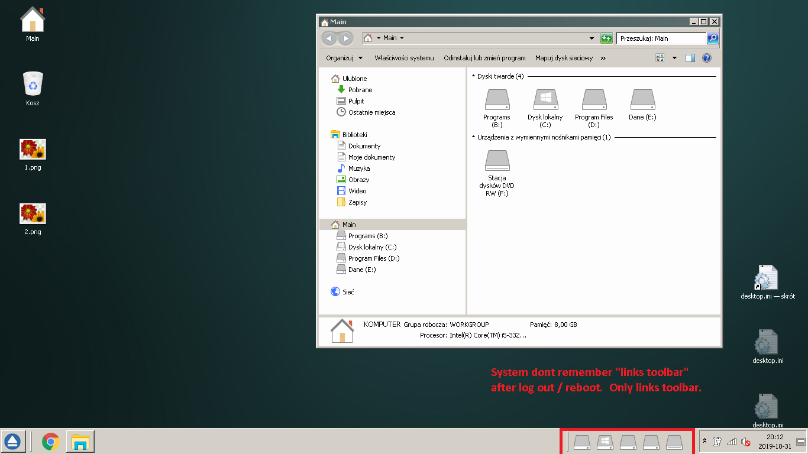The image size is (808, 454).
Task: Go back using the Explorer Back arrow
Action: [x=329, y=38]
